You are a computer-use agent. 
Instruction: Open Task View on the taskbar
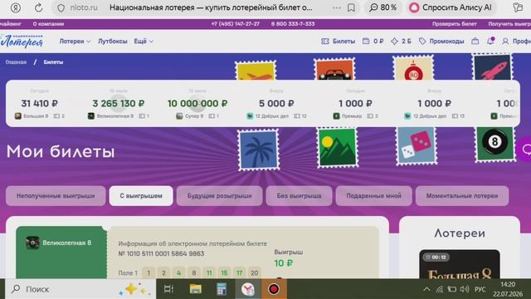168,289
